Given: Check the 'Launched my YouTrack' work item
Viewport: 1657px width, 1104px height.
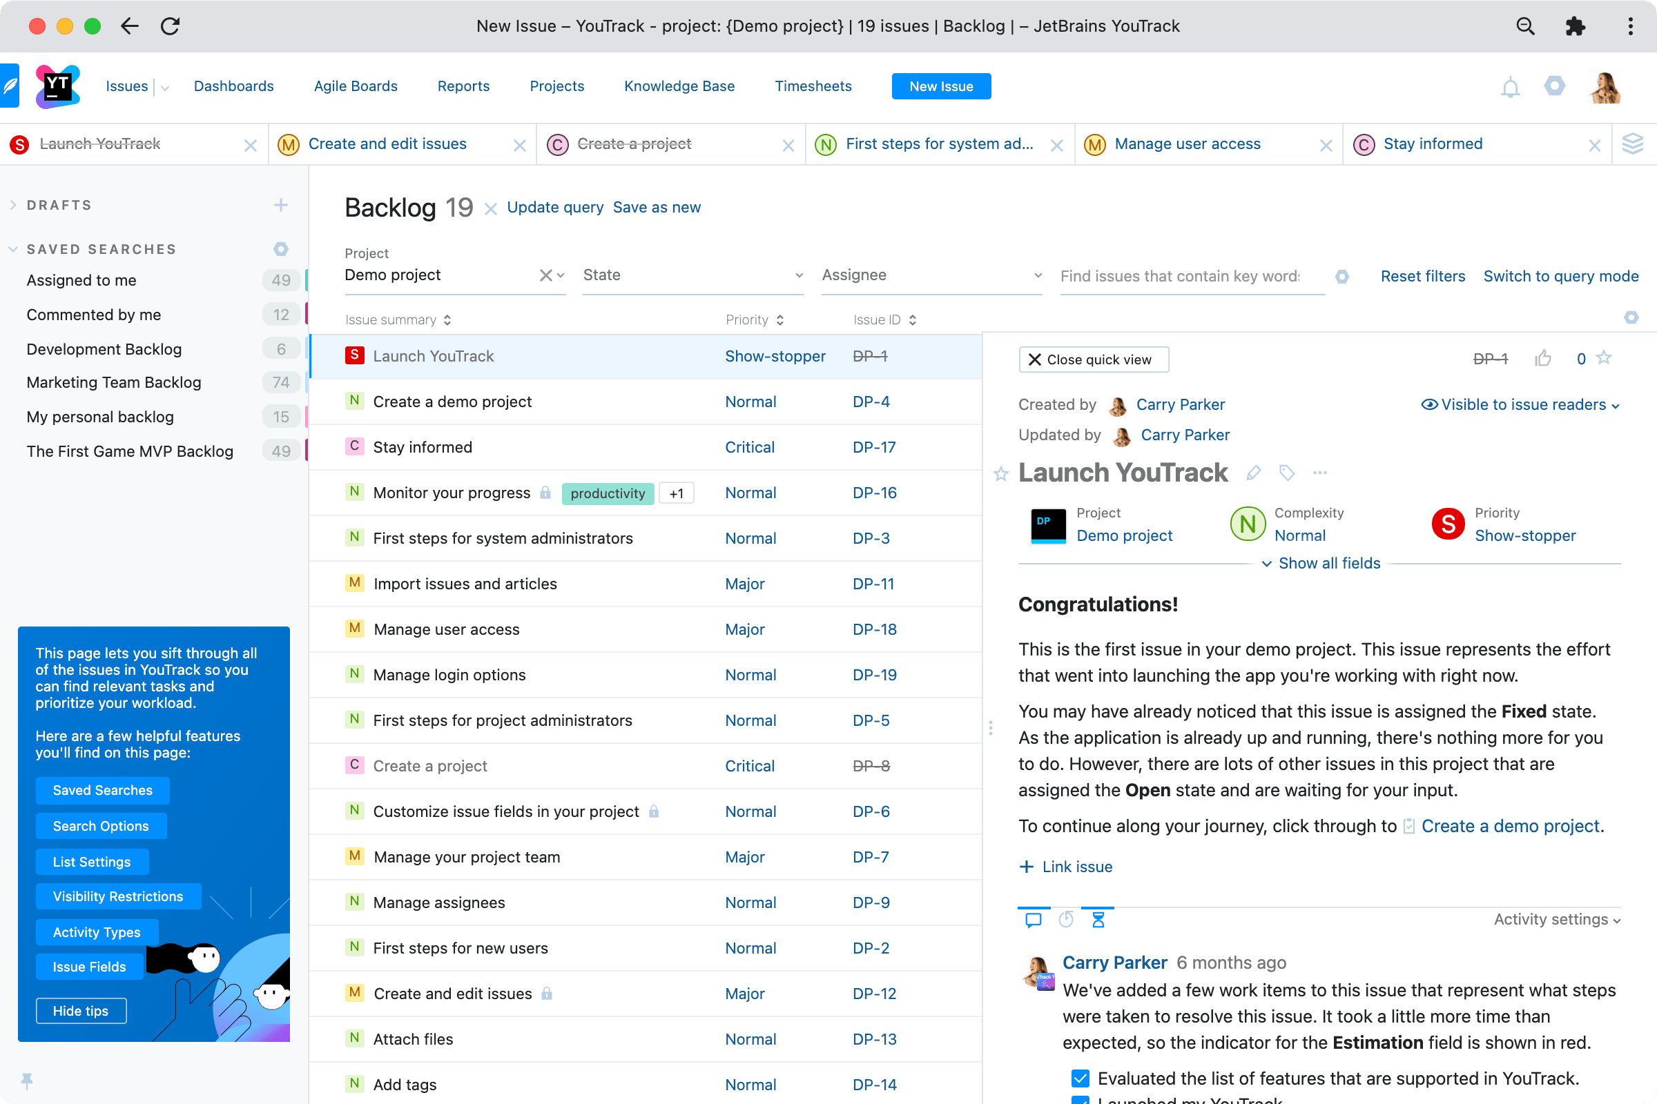Looking at the screenshot, I should [x=1079, y=1100].
